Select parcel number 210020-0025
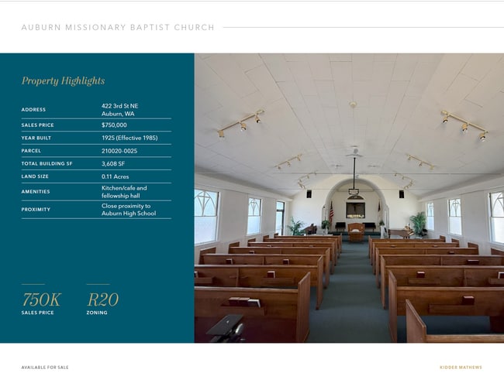504x390 pixels. [x=119, y=151]
